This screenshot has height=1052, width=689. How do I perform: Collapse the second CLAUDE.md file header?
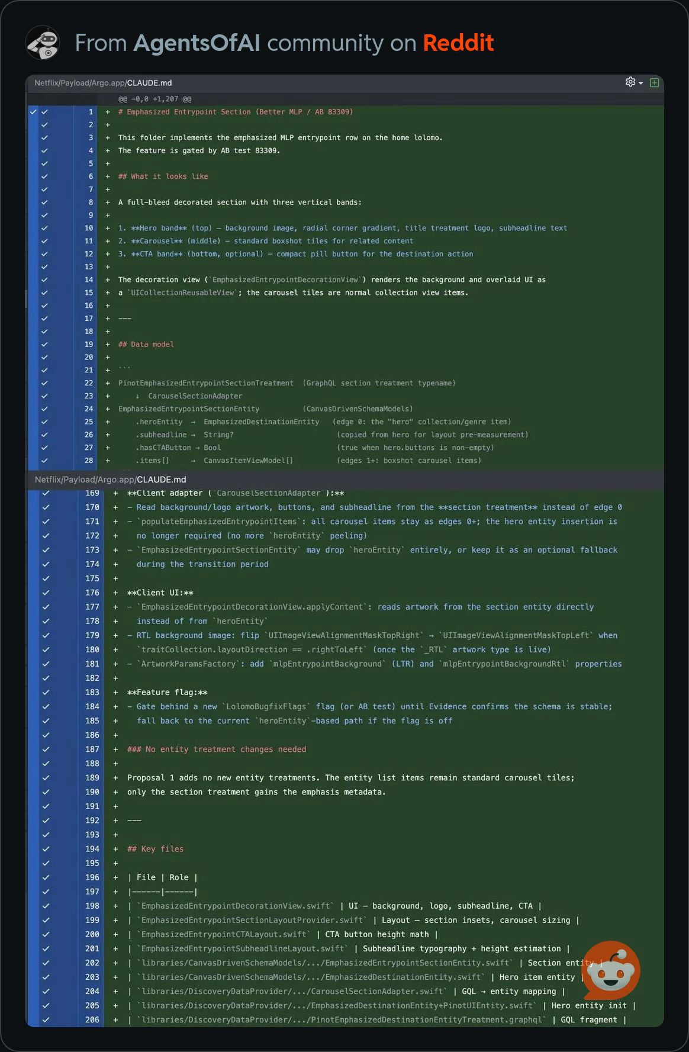tap(110, 480)
